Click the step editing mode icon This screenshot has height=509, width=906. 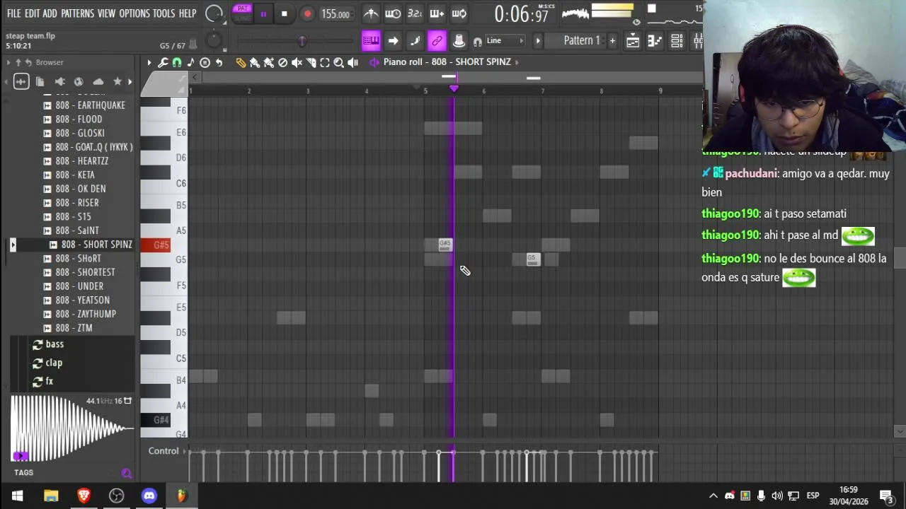pos(415,40)
